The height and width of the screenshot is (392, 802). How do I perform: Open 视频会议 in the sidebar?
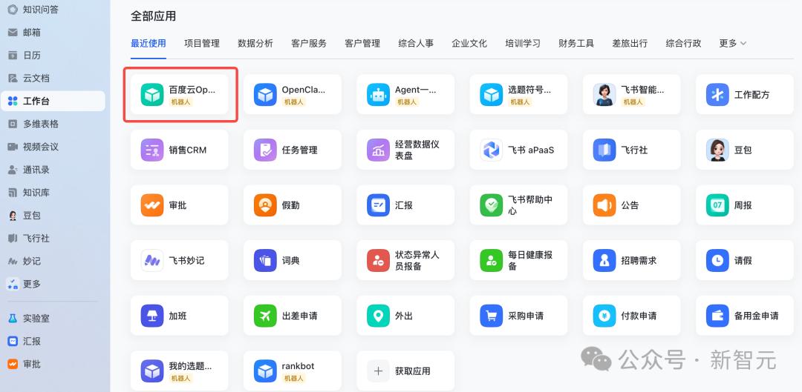click(x=53, y=147)
